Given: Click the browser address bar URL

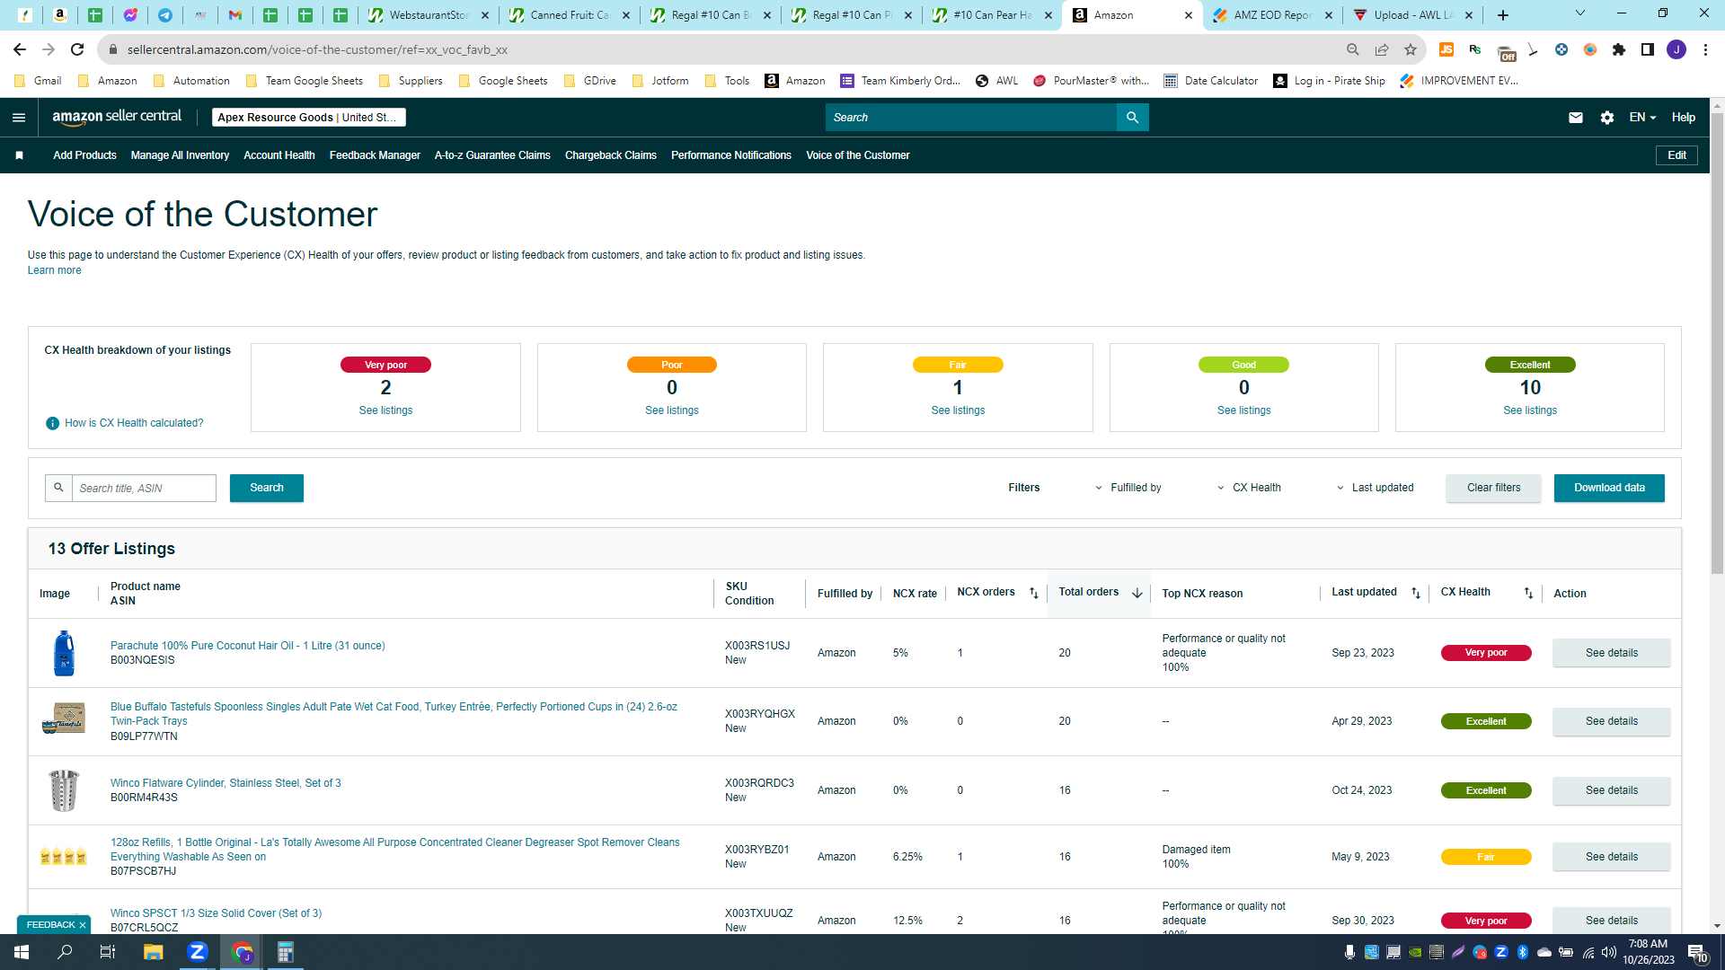Looking at the screenshot, I should (x=317, y=49).
